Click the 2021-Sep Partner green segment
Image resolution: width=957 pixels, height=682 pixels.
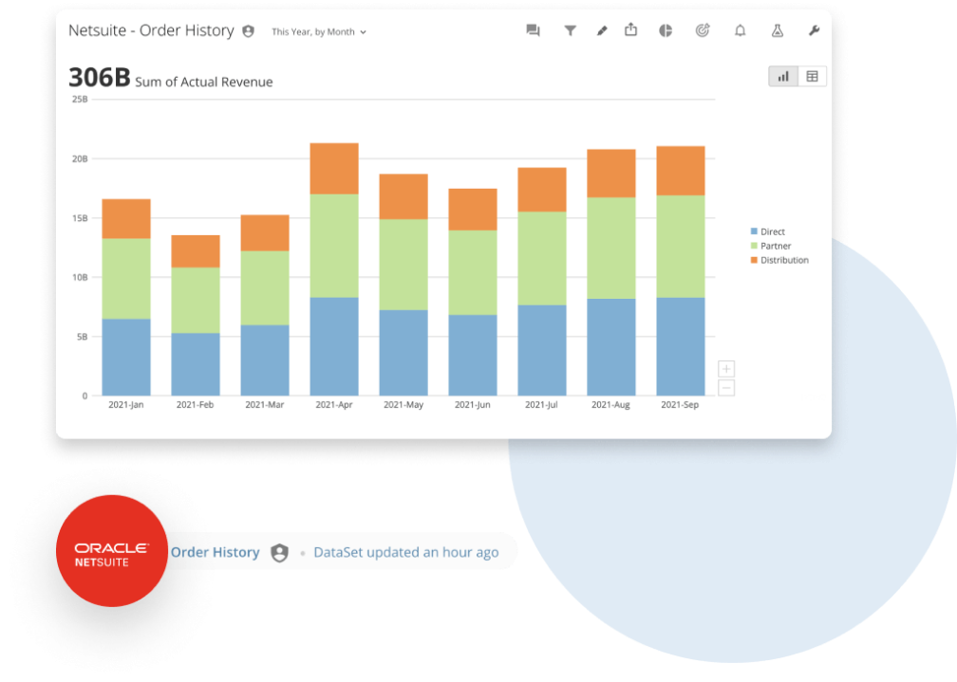[681, 247]
